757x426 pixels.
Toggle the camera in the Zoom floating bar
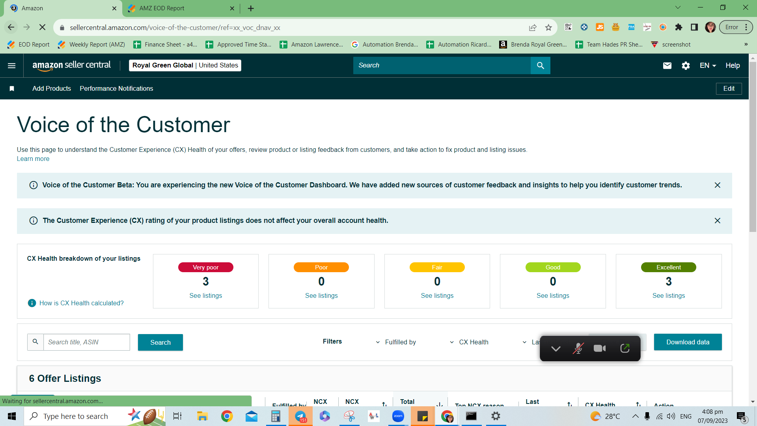coord(600,348)
